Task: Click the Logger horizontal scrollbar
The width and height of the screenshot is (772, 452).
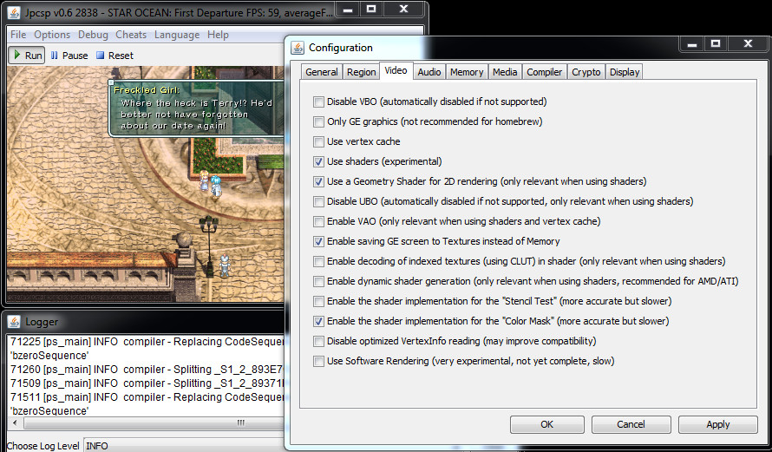Action: click(139, 423)
